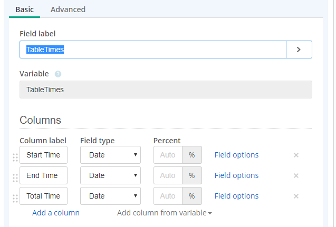The width and height of the screenshot is (336, 227).
Task: Delete the Total Time column
Action: pos(296,196)
